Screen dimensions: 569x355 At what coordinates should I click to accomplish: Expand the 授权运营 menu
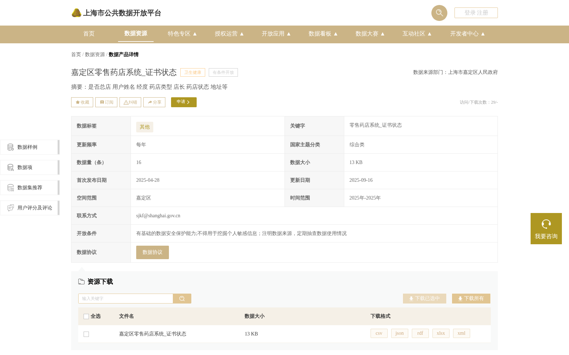pyautogui.click(x=229, y=34)
